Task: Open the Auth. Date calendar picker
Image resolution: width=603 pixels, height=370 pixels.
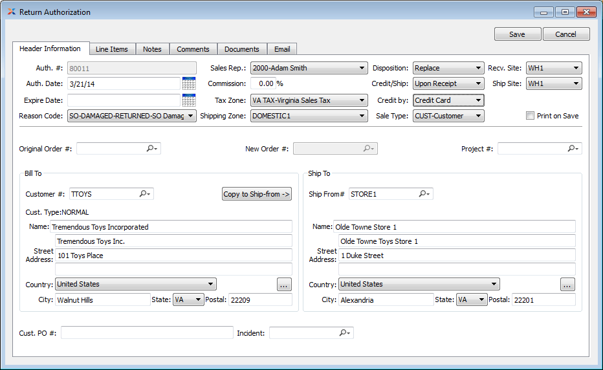Action: click(x=189, y=83)
